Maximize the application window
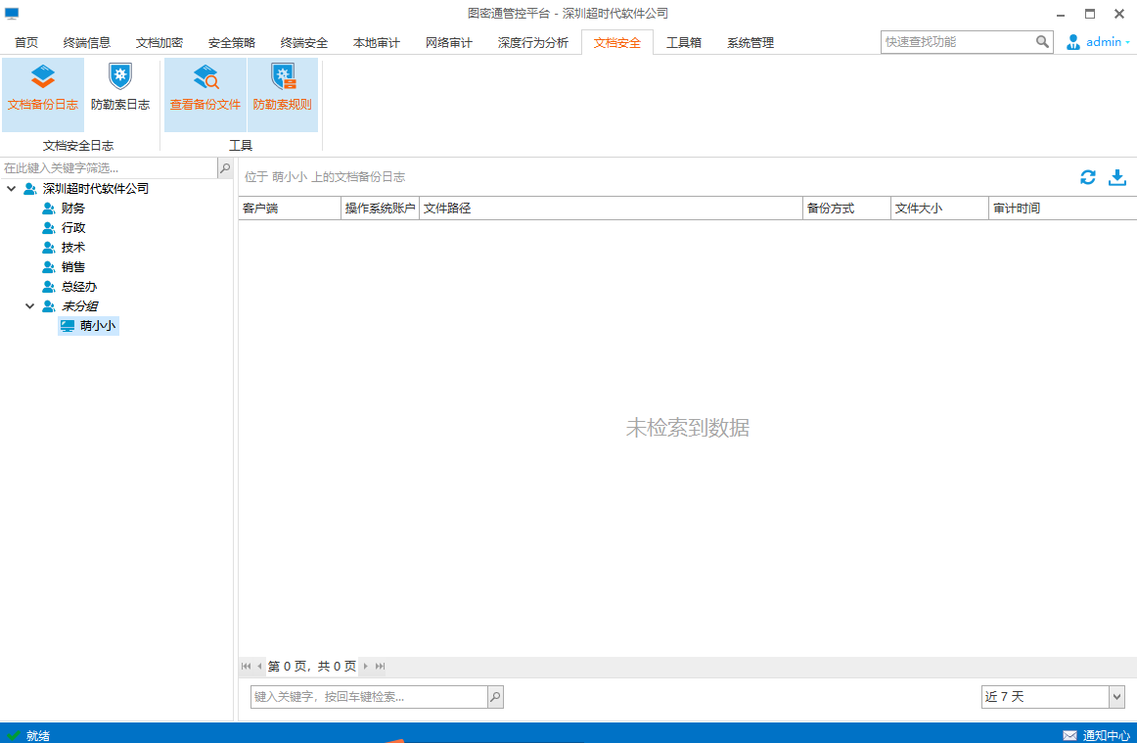This screenshot has height=743, width=1137. coord(1090,14)
